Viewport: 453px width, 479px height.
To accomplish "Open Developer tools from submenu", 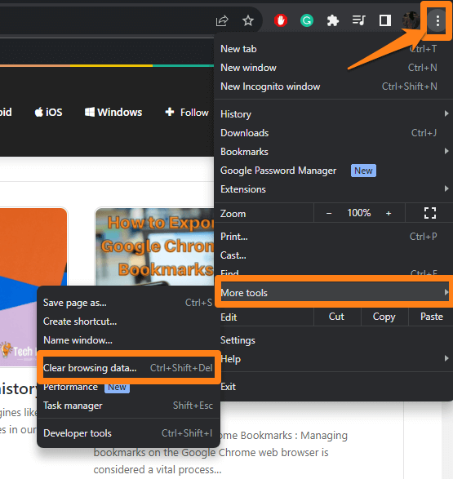I will pyautogui.click(x=128, y=433).
